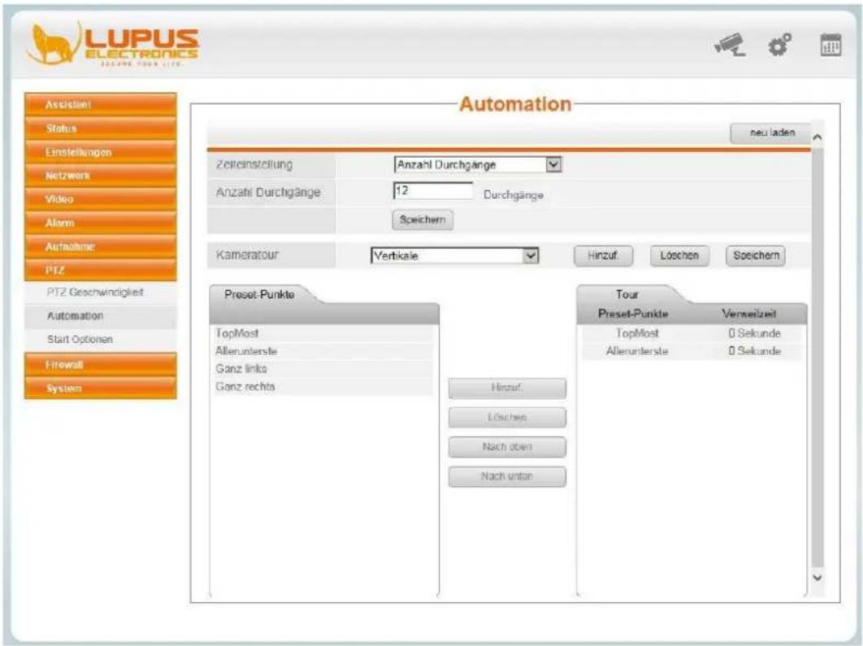The width and height of the screenshot is (863, 646).
Task: Open the Aufnahme menu
Action: point(101,246)
